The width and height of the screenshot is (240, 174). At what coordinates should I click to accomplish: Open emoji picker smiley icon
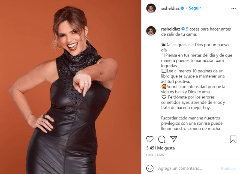click(150, 168)
